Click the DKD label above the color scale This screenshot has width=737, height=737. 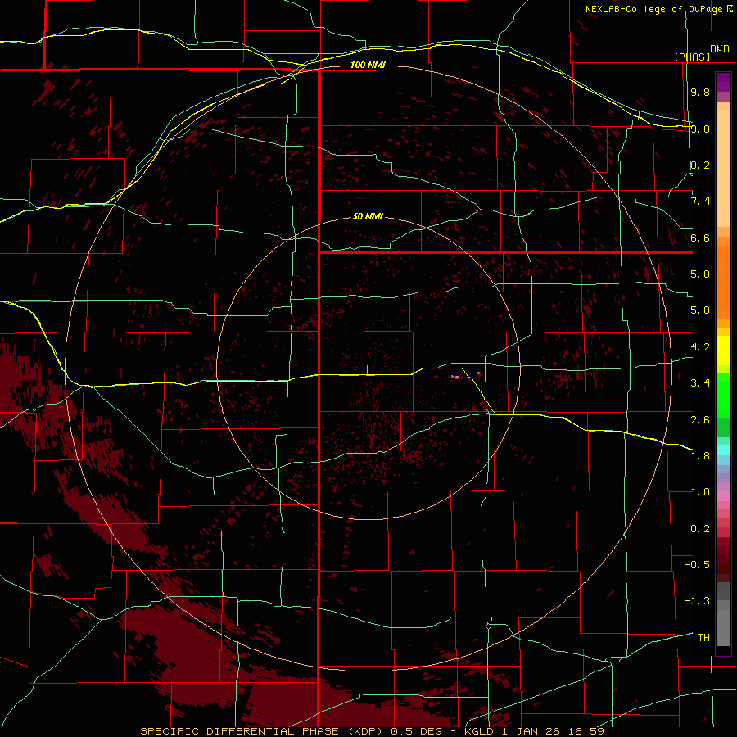coord(719,48)
